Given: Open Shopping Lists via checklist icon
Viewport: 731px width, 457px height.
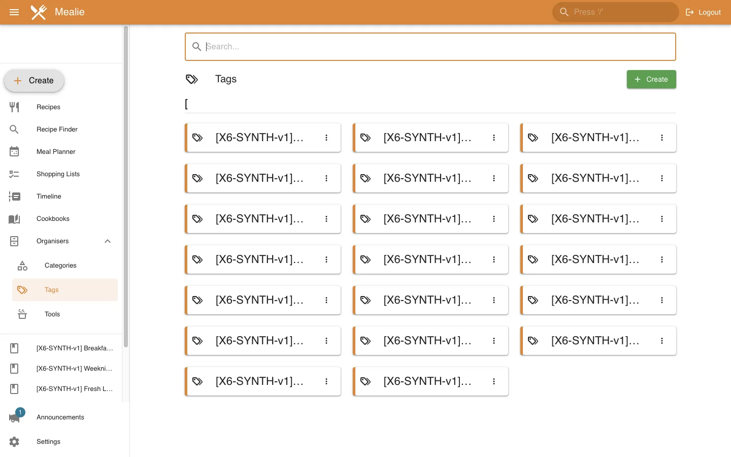Looking at the screenshot, I should [x=14, y=174].
